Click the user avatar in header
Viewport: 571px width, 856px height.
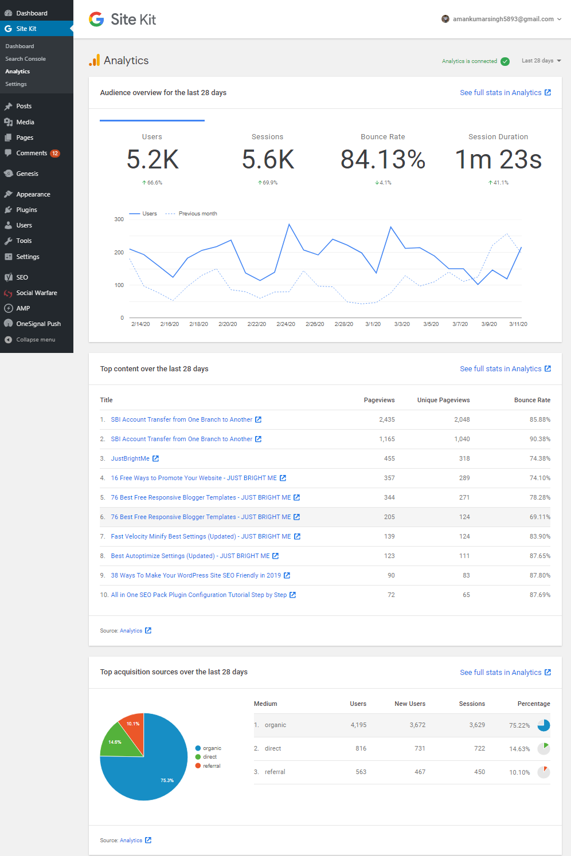pyautogui.click(x=445, y=19)
